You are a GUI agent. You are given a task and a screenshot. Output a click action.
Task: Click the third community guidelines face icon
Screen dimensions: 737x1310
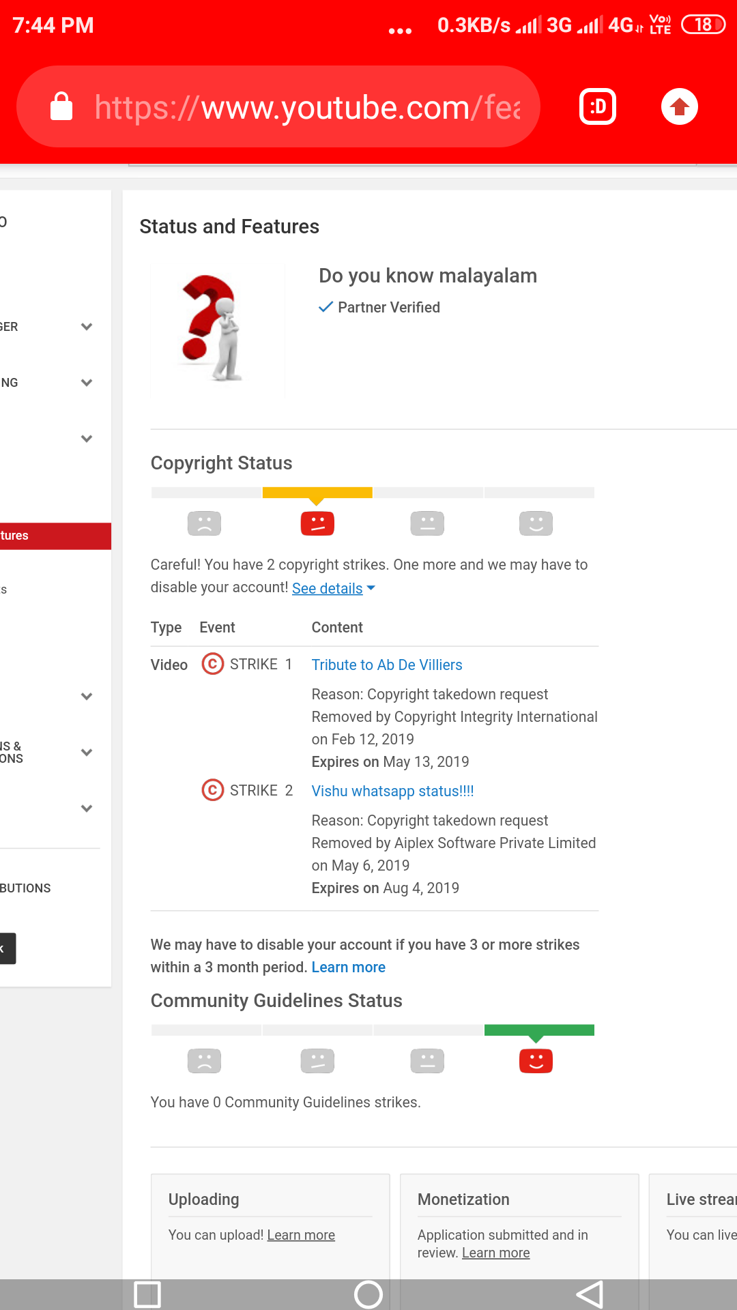coord(427,1061)
